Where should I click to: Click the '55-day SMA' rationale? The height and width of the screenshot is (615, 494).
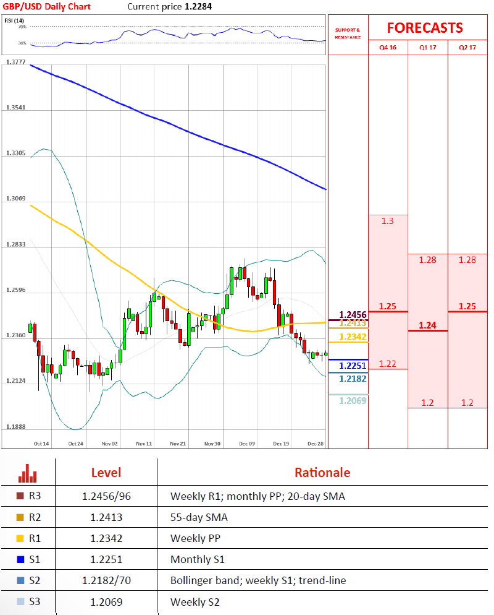point(199,518)
